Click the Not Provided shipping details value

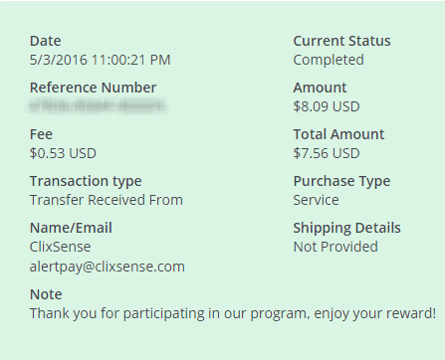point(335,247)
